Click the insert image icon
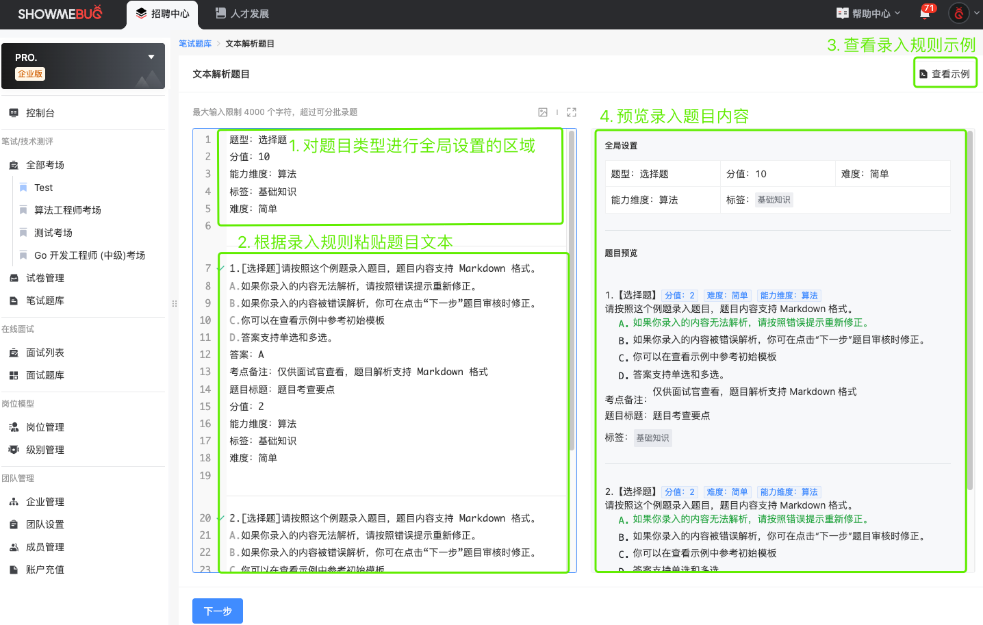 tap(543, 112)
